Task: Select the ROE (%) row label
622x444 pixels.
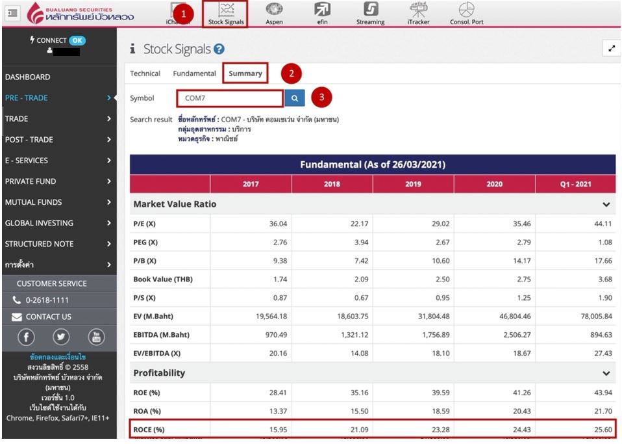Action: point(147,393)
